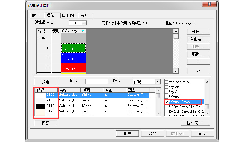Open the 停止顺序 tab
Viewport: 244px width, 158px height.
(69, 15)
